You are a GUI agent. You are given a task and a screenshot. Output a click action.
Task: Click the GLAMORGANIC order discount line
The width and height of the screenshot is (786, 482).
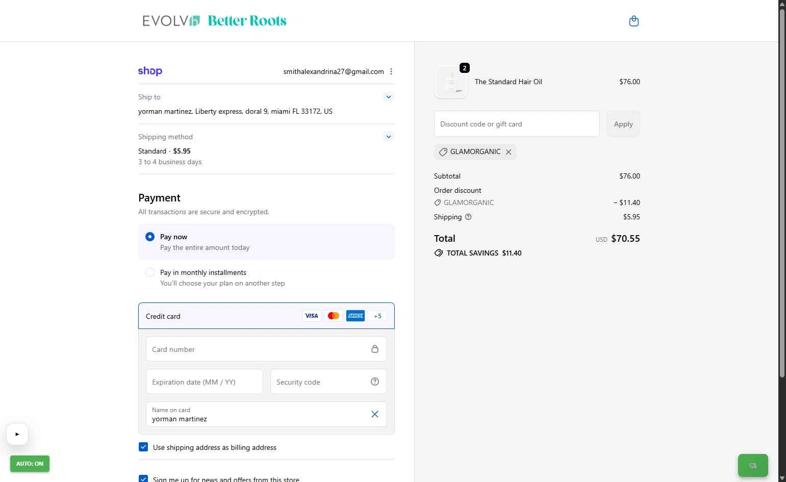click(x=537, y=202)
